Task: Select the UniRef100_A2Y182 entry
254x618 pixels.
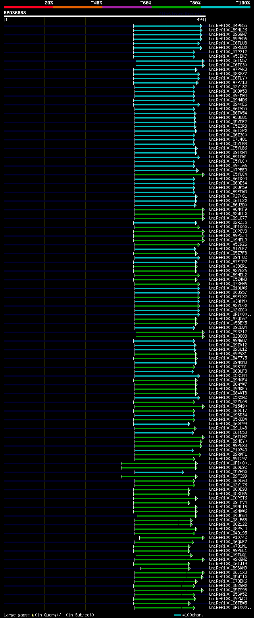Action: click(x=228, y=87)
